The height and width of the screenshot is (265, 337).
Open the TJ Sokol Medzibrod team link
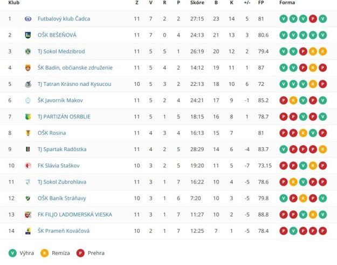point(61,51)
